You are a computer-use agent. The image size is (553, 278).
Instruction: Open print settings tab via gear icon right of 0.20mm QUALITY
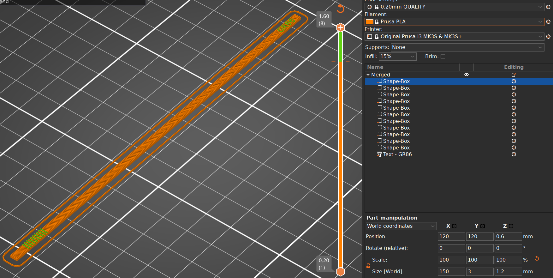pos(548,7)
